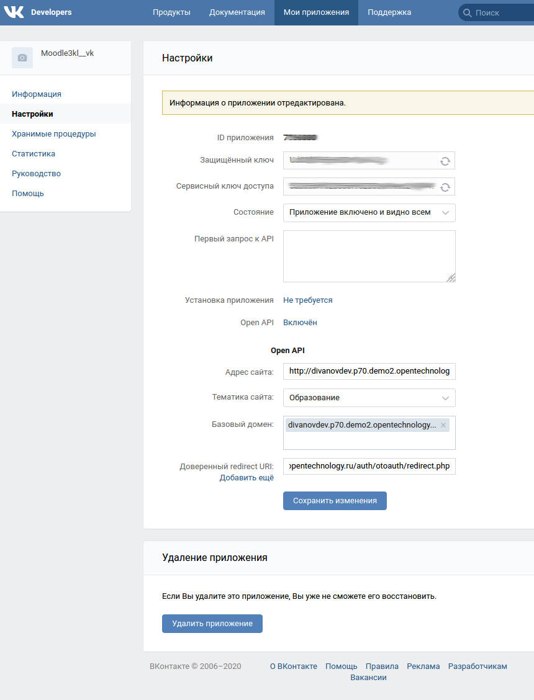534x700 pixels.
Task: Select Информация in the sidebar
Action: 37,94
